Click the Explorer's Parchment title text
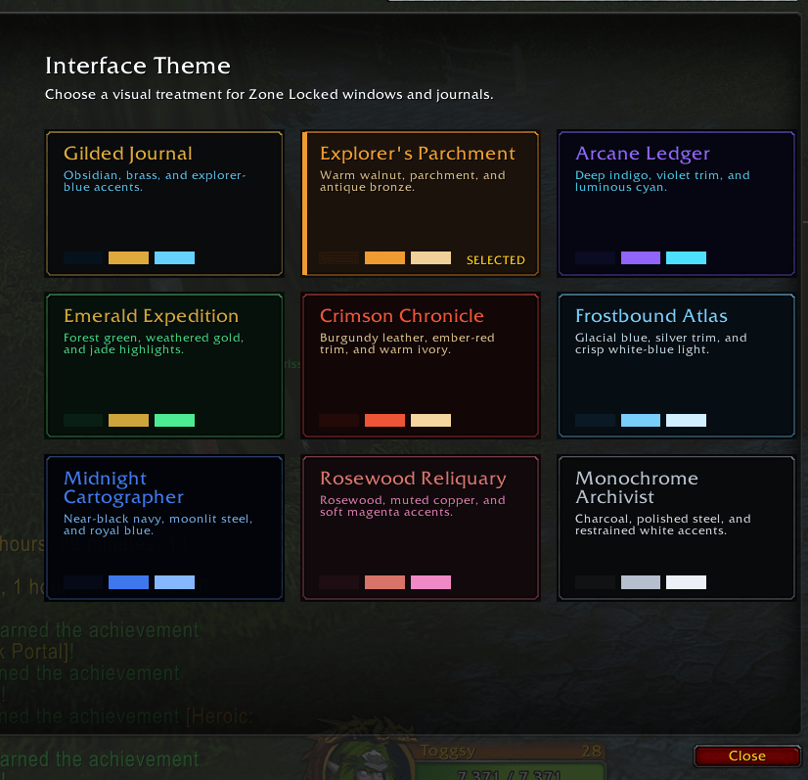The height and width of the screenshot is (780, 808). (x=418, y=153)
